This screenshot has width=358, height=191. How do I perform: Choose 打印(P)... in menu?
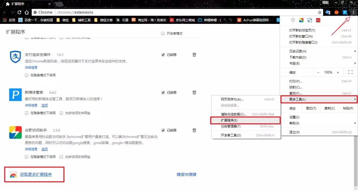(319, 81)
